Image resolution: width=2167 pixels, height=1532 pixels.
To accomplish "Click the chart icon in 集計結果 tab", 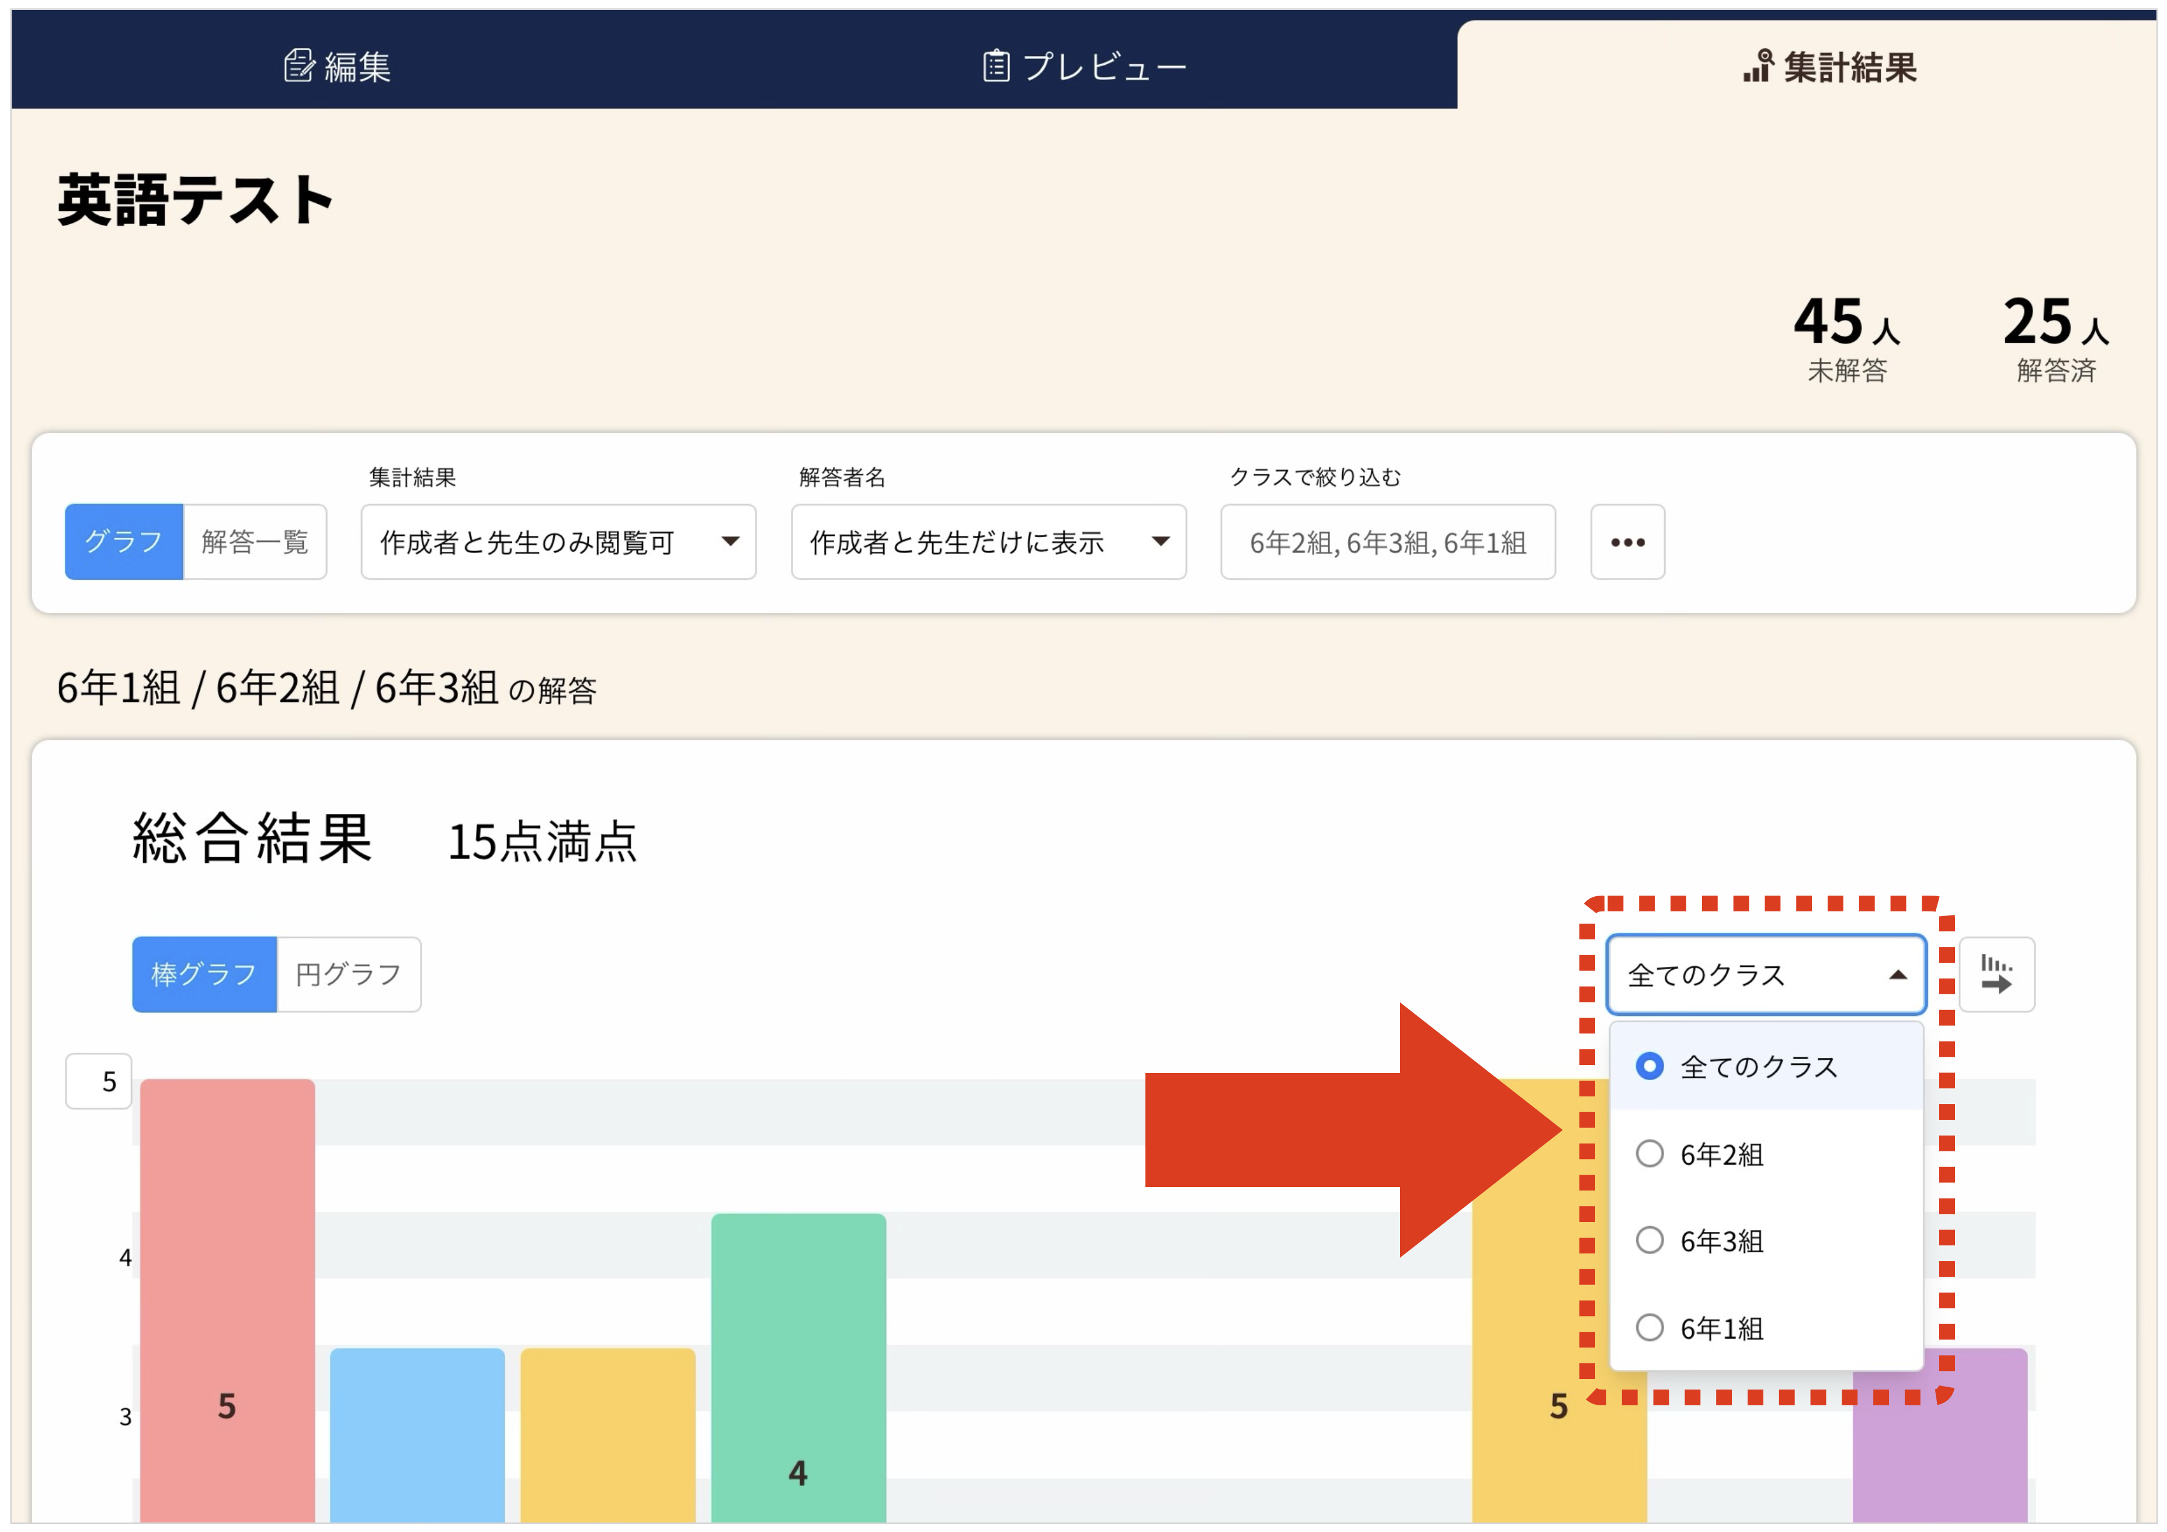I will pos(1758,66).
